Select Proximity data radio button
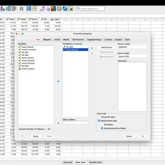The width and height of the screenshot is (165, 165). pos(99,117)
